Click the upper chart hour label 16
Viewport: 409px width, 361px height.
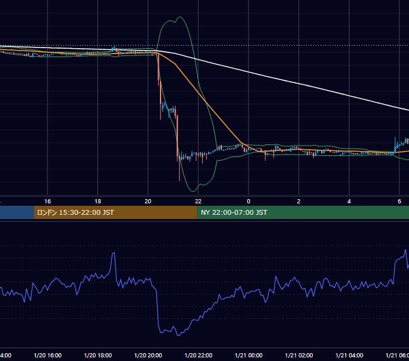pos(48,202)
